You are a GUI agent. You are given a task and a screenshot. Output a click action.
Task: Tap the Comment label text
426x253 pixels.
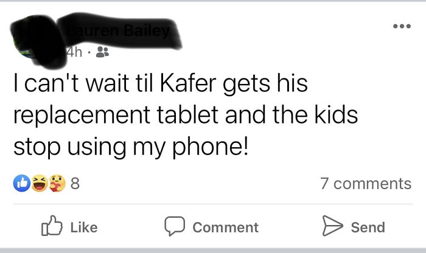[226, 227]
